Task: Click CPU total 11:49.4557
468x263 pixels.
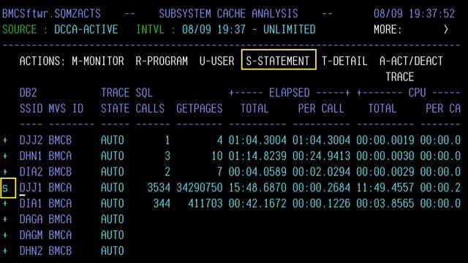Action: coord(385,188)
